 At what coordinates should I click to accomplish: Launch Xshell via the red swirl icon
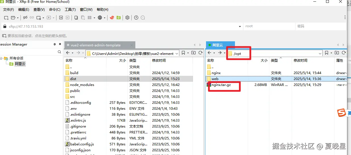click(x=112, y=18)
